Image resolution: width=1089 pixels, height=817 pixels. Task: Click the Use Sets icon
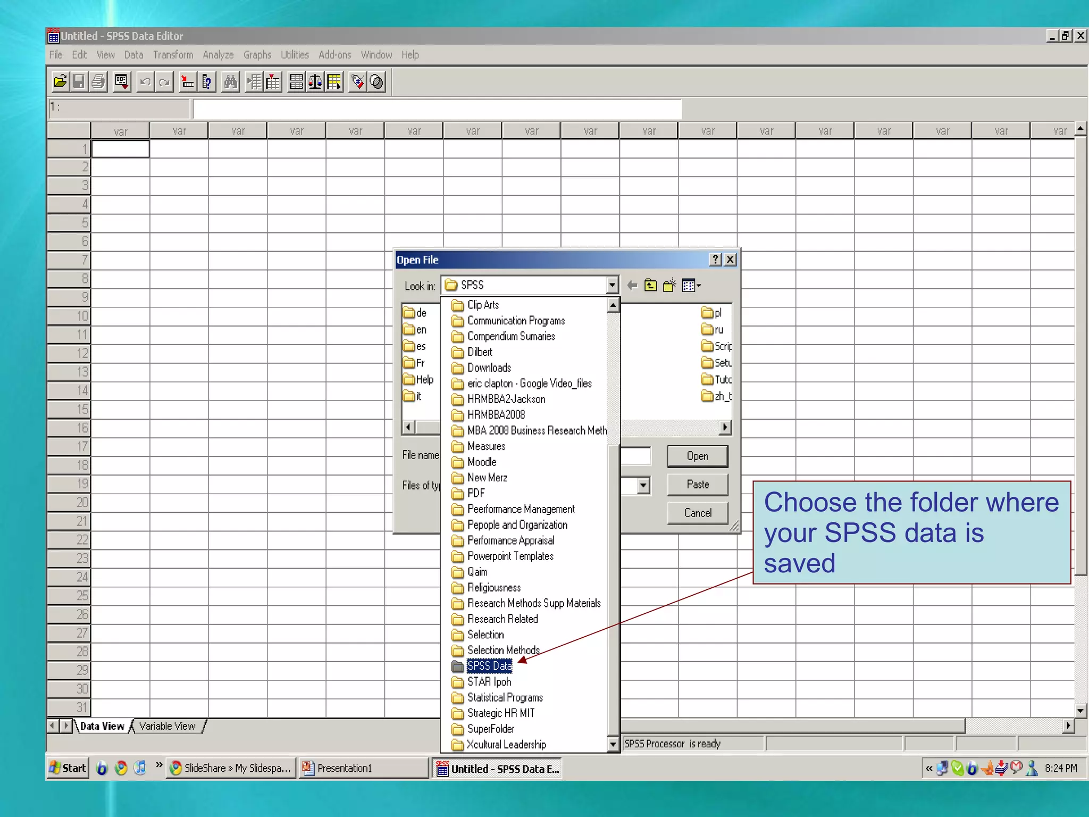click(x=377, y=82)
